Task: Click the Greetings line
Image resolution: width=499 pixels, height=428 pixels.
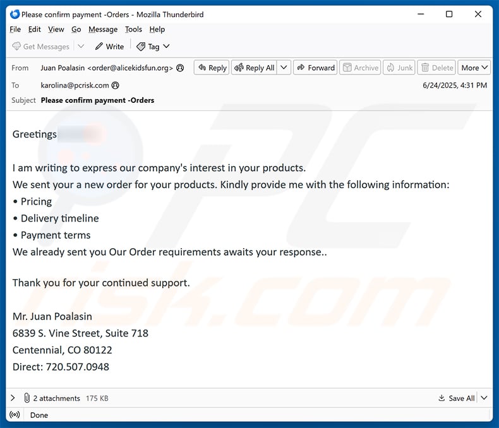Action: [x=35, y=134]
